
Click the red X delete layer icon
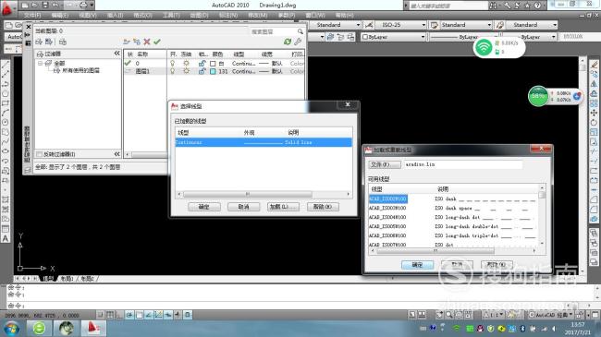(147, 42)
